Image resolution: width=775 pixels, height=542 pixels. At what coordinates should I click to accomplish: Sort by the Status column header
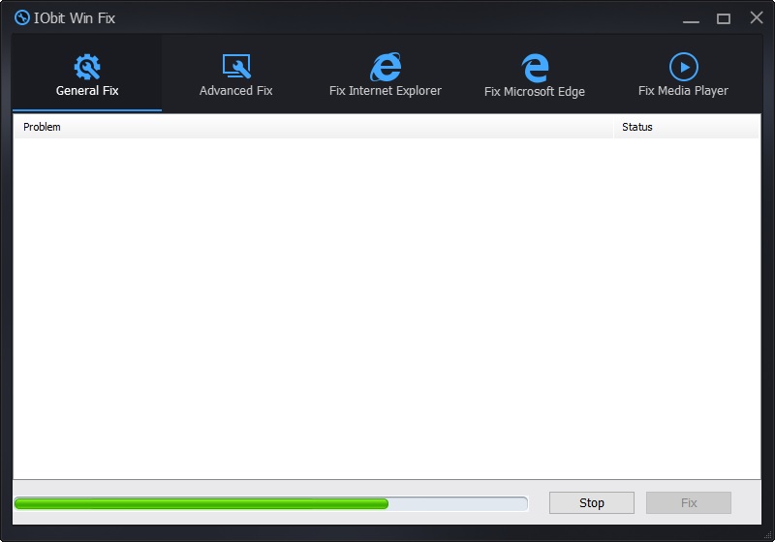pos(687,127)
